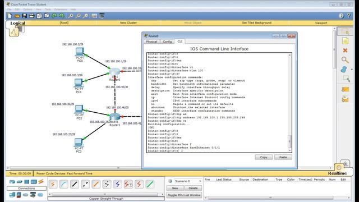This screenshot has width=359, height=202.
Task: Undo the last action with the green arrow
Action: pyautogui.click(x=54, y=16)
